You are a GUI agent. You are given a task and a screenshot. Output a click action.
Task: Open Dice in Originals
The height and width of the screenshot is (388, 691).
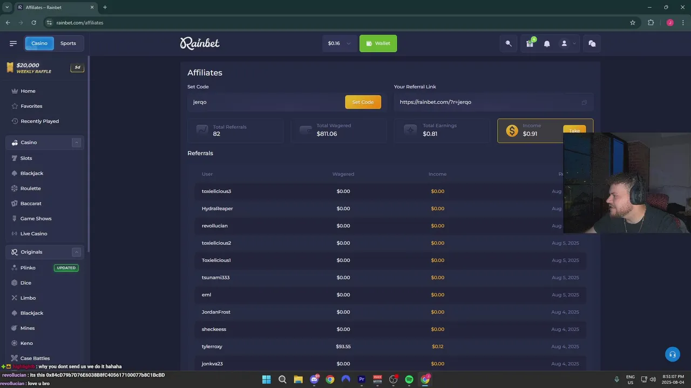25,283
